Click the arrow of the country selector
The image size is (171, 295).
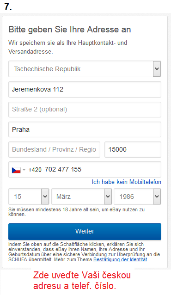157,69
